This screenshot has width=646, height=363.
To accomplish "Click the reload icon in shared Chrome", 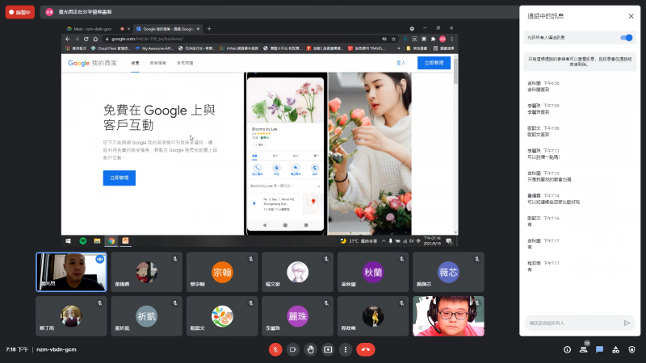I will click(x=86, y=39).
